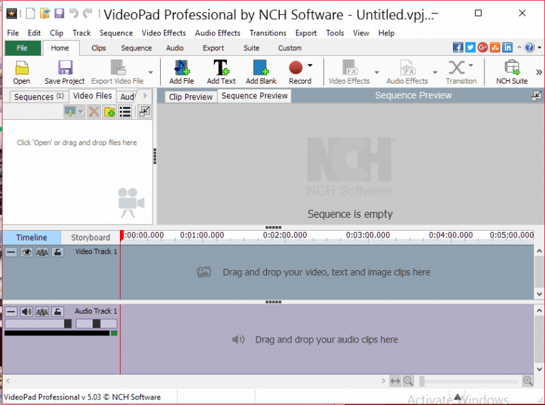Click the left arrow of the timeline horizontal scrollbar

[7, 381]
